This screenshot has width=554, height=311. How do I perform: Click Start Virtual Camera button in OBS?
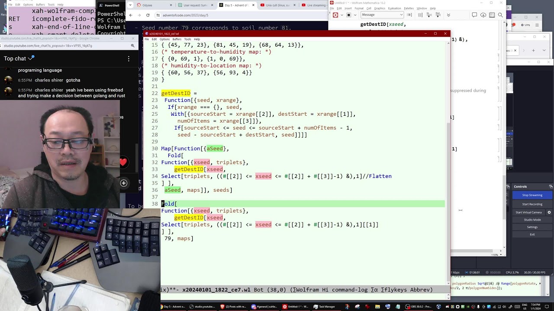click(x=528, y=212)
